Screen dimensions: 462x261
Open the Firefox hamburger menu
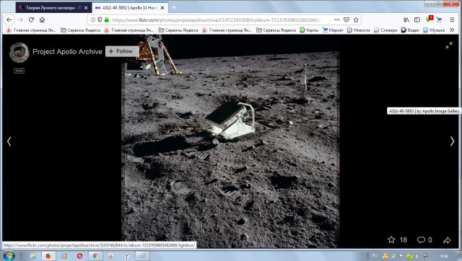[x=452, y=19]
